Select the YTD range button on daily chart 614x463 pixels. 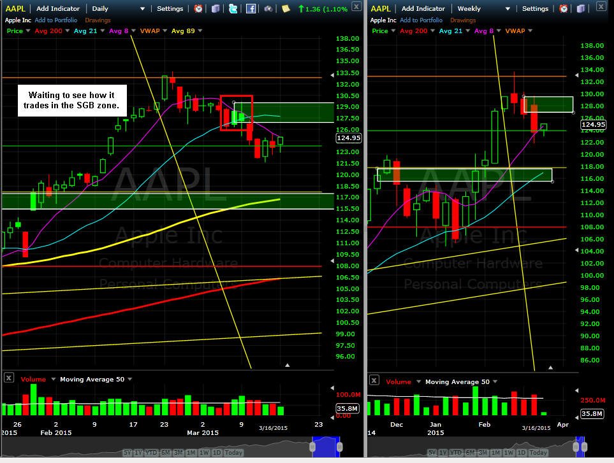(152, 452)
